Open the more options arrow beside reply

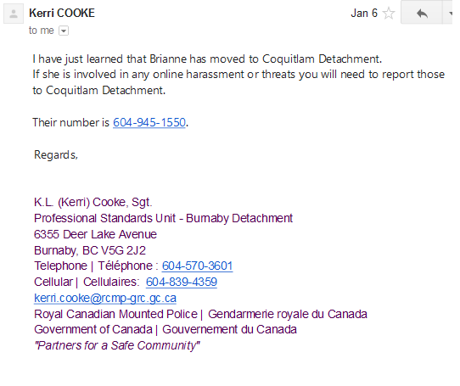coord(449,13)
